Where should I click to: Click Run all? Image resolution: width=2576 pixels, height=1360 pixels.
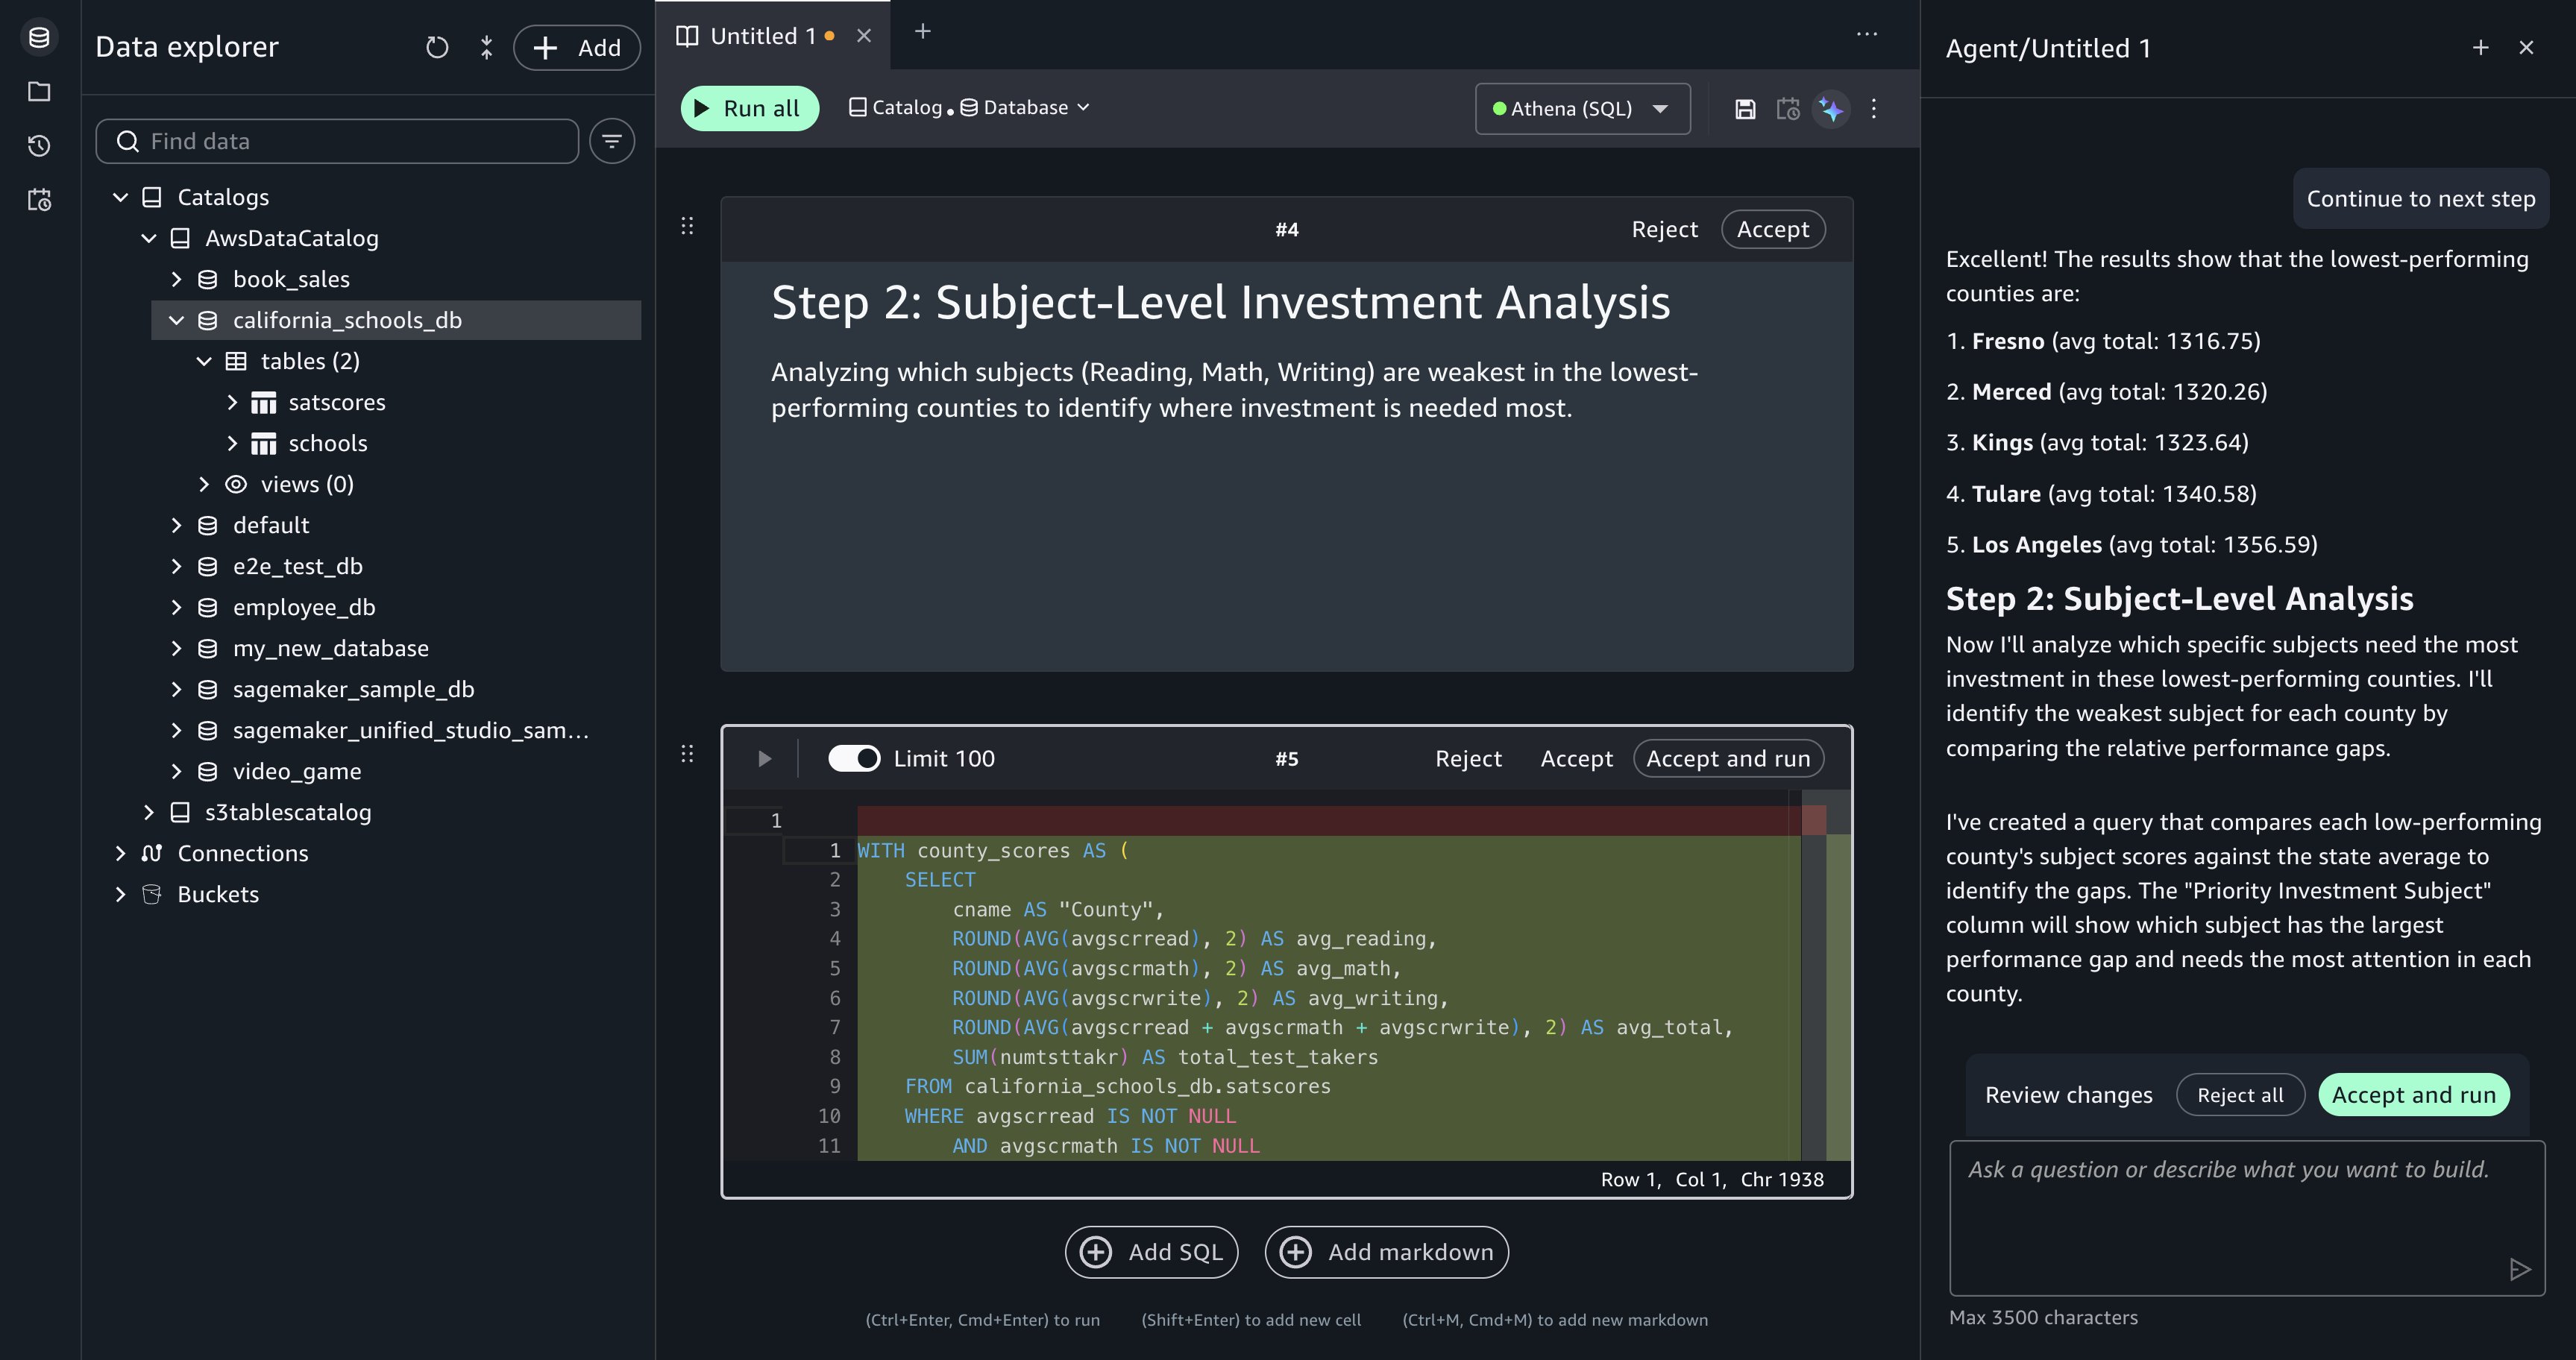[749, 108]
